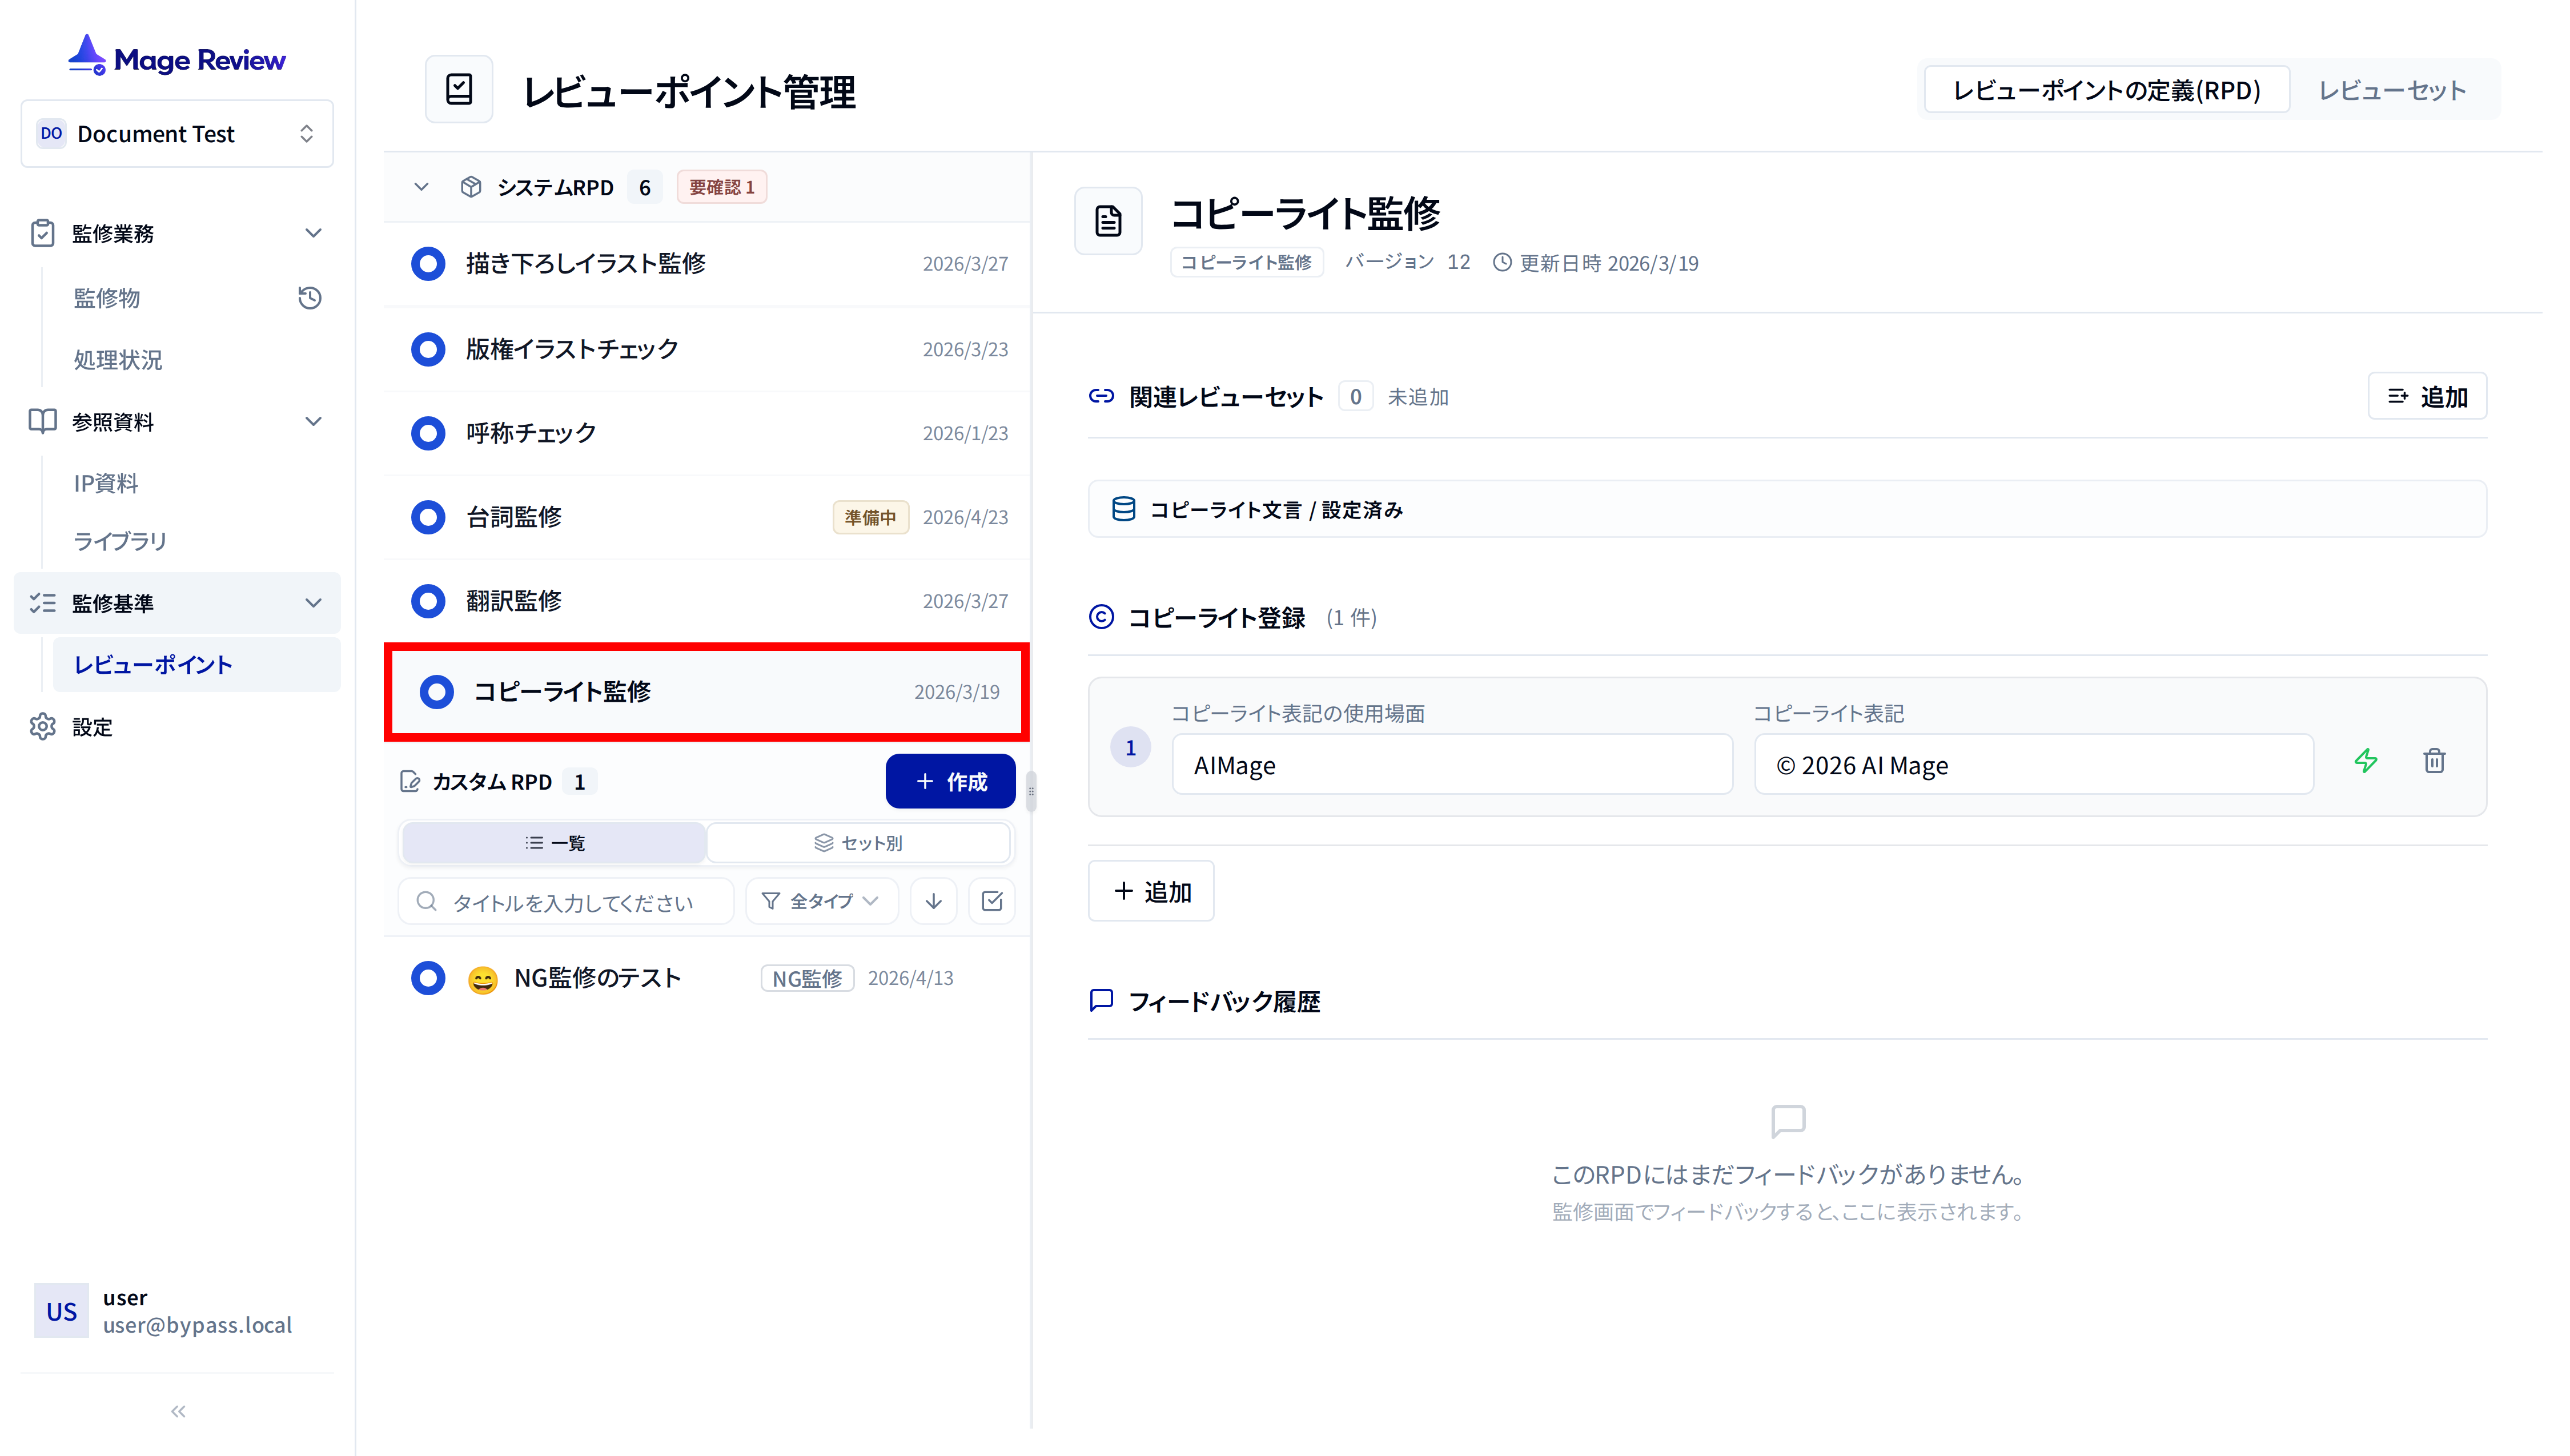The image size is (2570, 1456).
Task: Open the コピーライト文言 / 設定済み panel
Action: point(1787,509)
